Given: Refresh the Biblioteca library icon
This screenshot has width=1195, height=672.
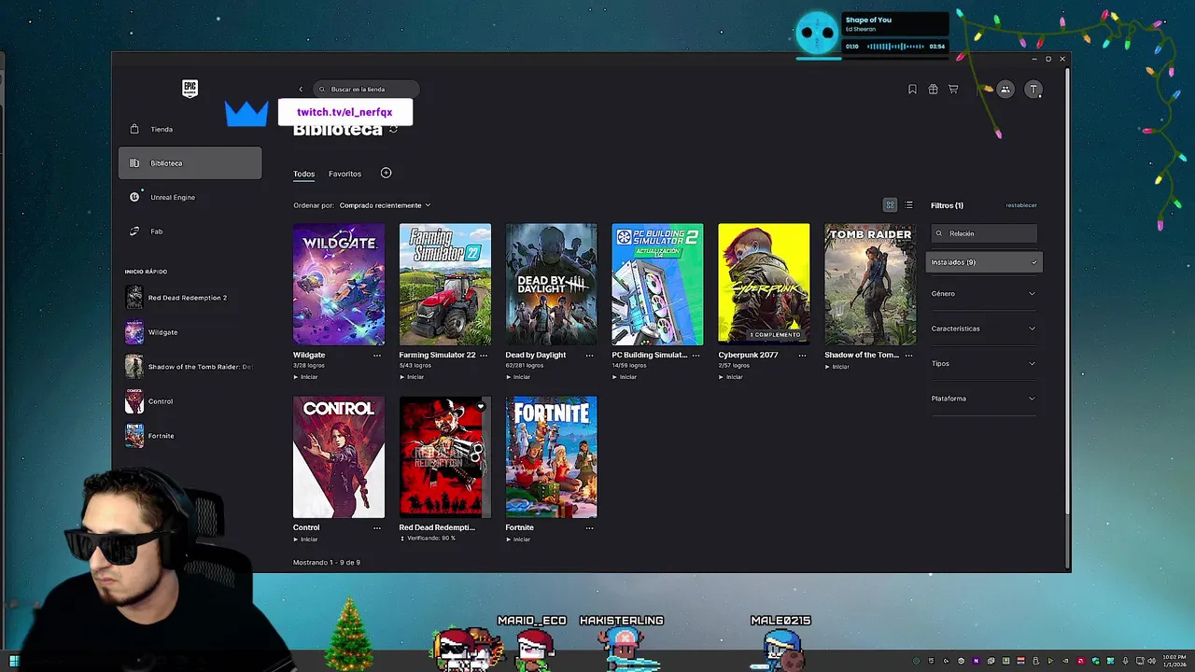Looking at the screenshot, I should [393, 130].
